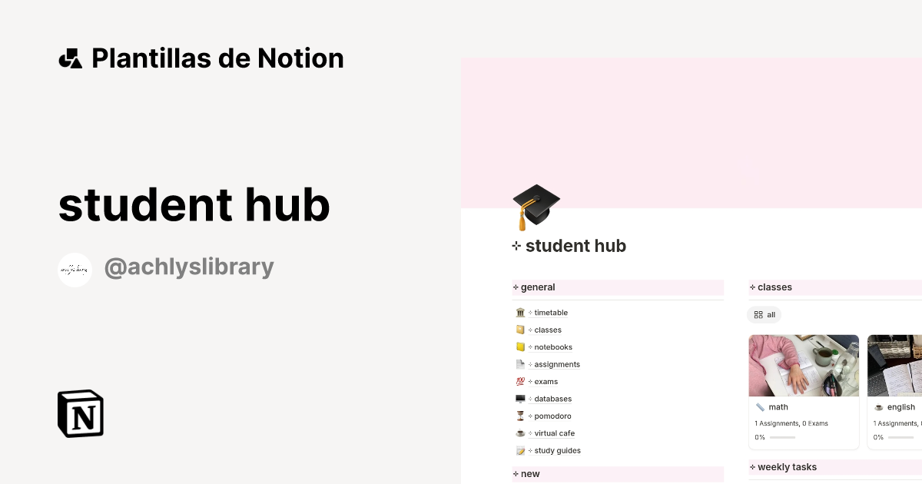
Task: Click the folder icon next to classes
Action: point(521,330)
